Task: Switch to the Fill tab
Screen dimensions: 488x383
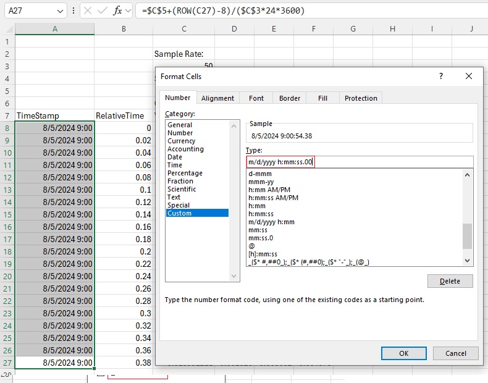Action: (x=322, y=98)
